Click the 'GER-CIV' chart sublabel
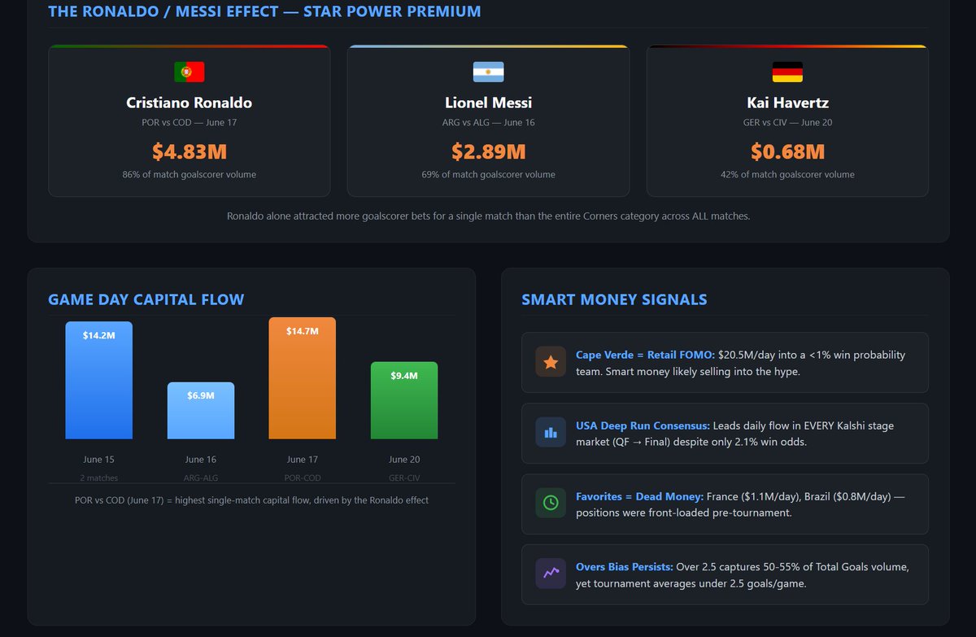976x637 pixels. pyautogui.click(x=403, y=478)
